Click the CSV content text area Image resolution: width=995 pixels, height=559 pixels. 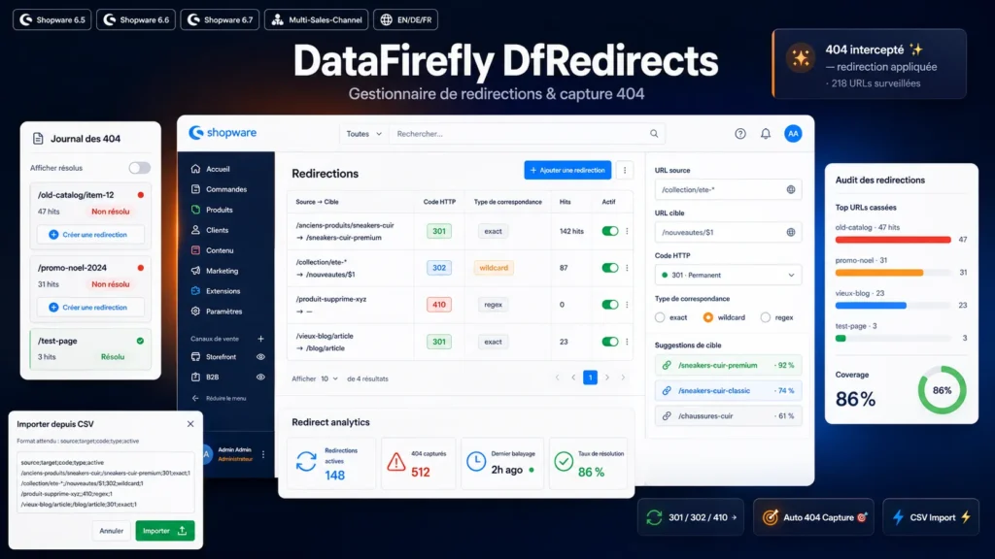[105, 483]
